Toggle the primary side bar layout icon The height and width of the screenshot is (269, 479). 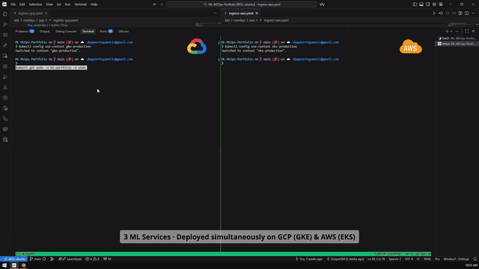(x=414, y=4)
